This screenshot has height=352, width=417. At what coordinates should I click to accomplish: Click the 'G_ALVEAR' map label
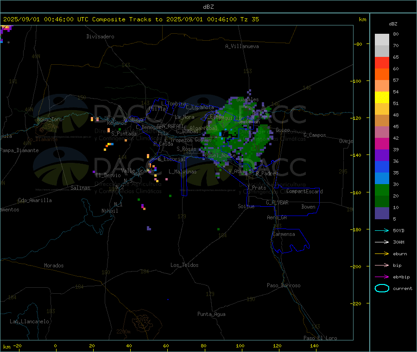pyautogui.click(x=277, y=203)
